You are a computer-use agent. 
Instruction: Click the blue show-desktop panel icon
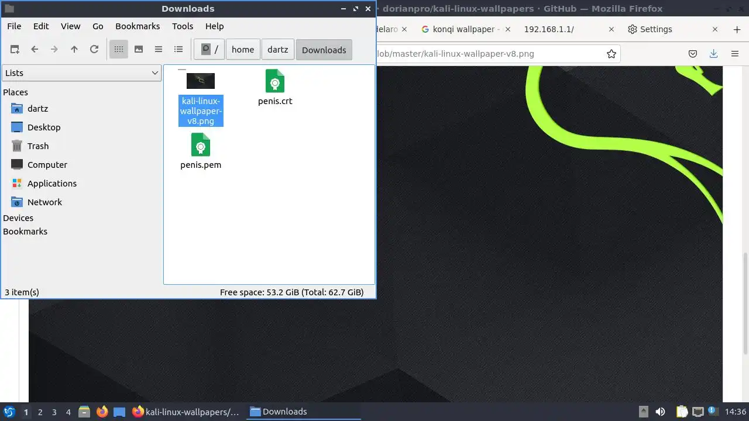pos(119,412)
